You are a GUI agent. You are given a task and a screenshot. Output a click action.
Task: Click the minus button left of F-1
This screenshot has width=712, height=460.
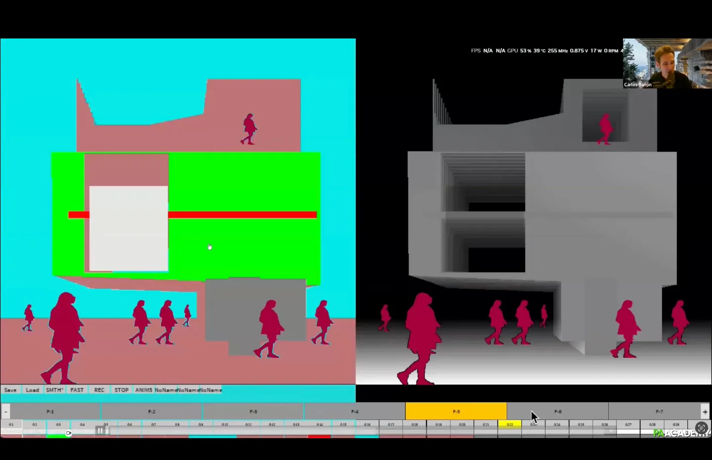(5, 411)
